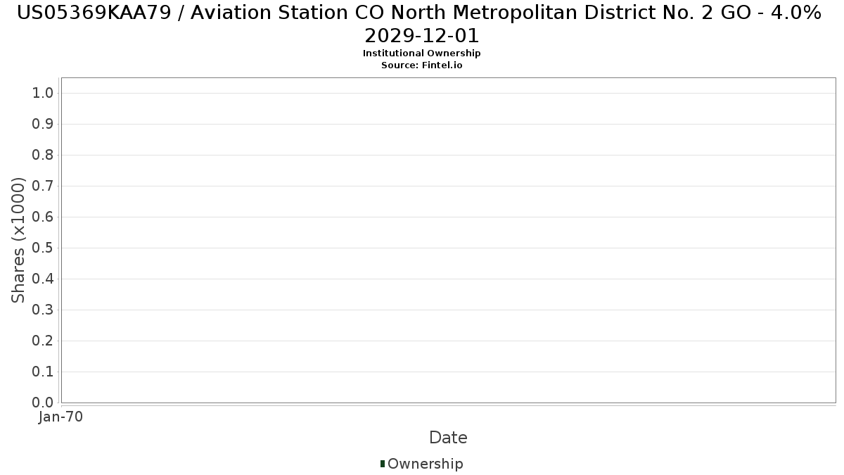Click the 0.4 y-axis tick label
This screenshot has height=475, width=844.
pos(43,279)
